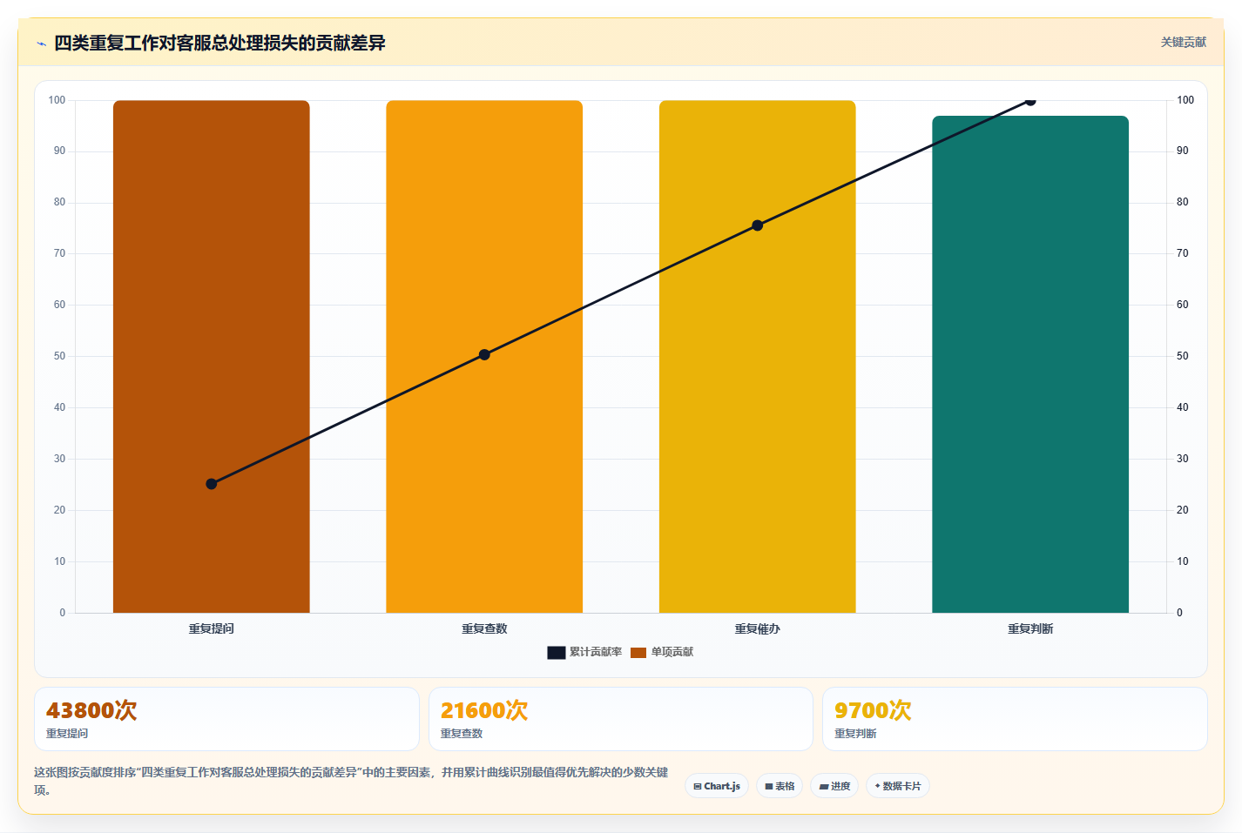Click the 重复判断 caption under 9700次

(855, 734)
